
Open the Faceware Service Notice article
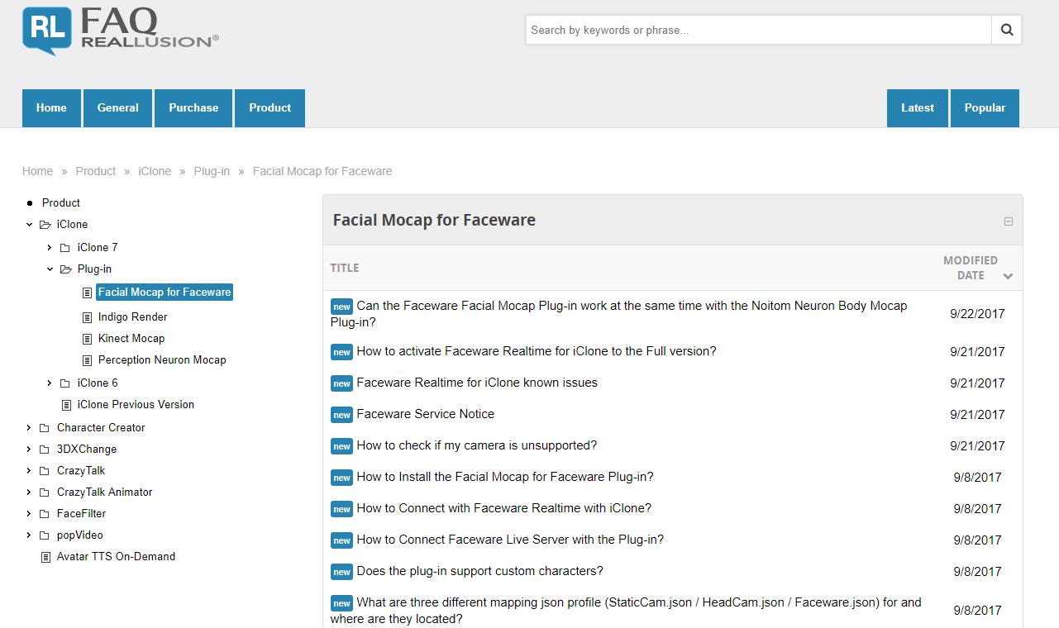(426, 414)
